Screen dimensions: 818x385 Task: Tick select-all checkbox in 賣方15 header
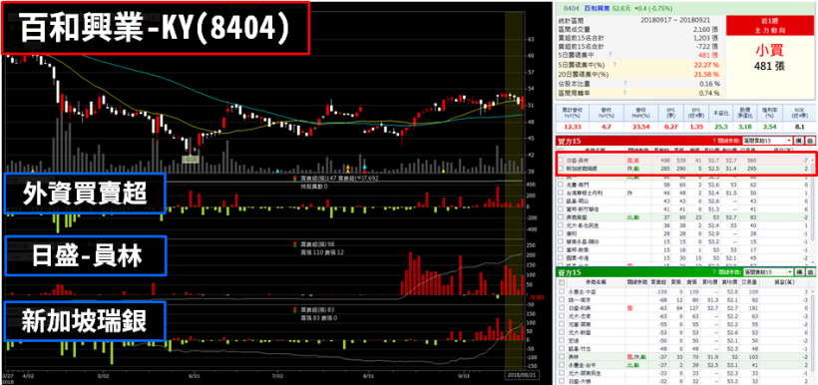pyautogui.click(x=562, y=281)
